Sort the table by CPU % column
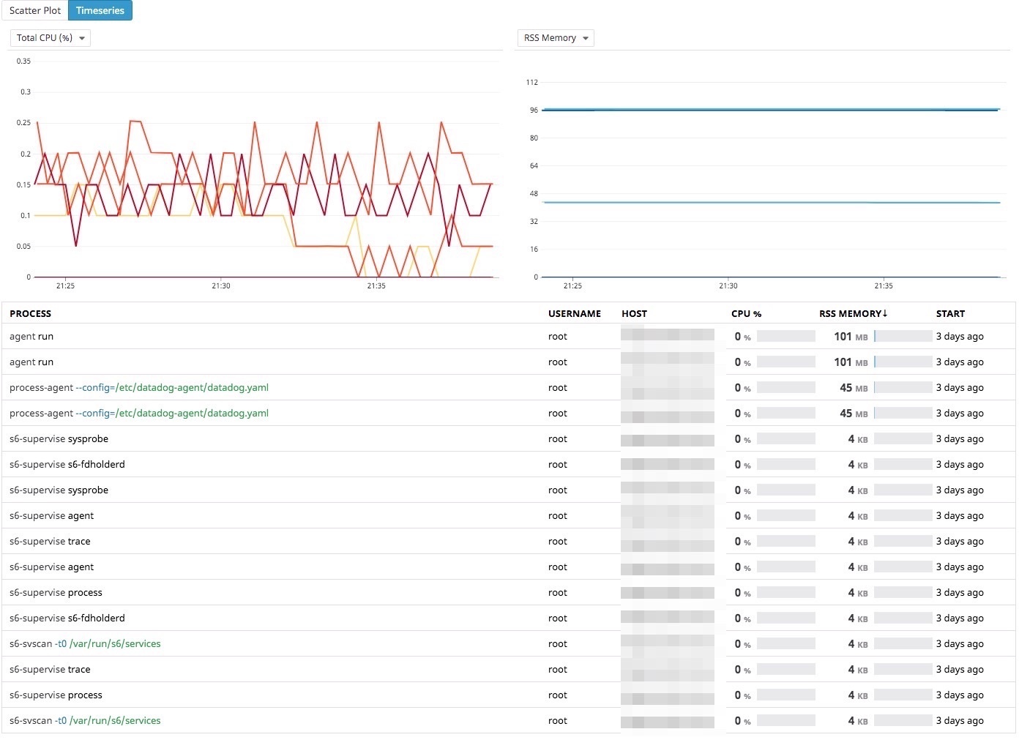This screenshot has height=740, width=1019. pos(746,314)
